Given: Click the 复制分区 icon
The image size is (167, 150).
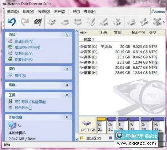Looking at the screenshot, I should [10, 53].
